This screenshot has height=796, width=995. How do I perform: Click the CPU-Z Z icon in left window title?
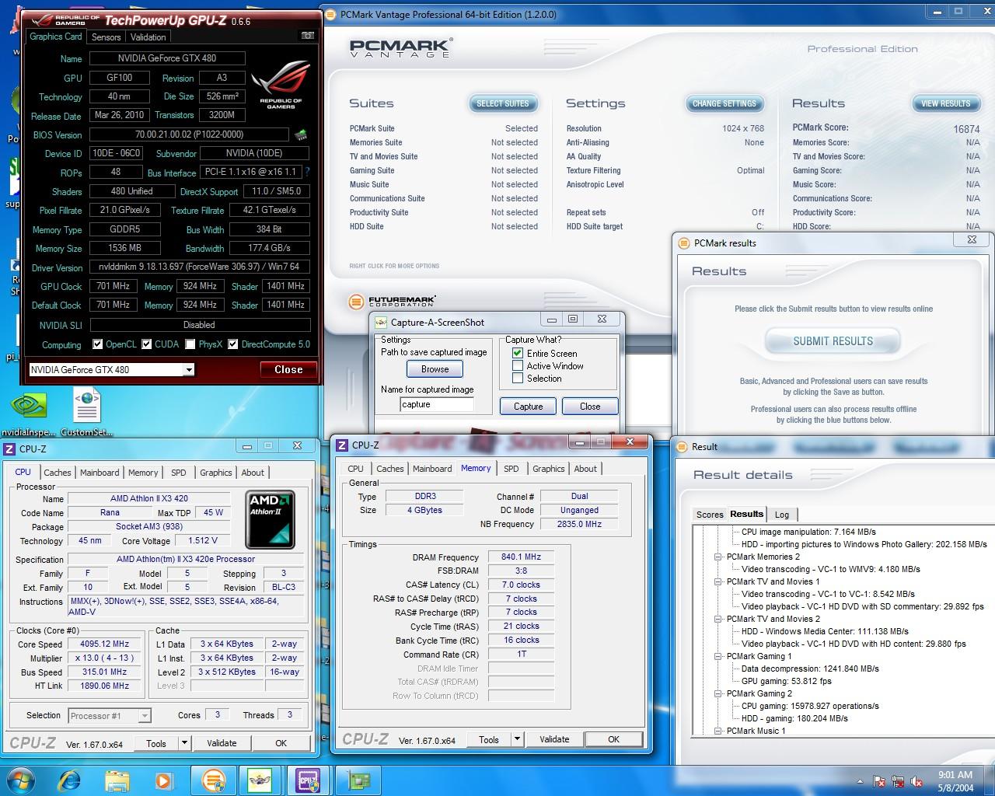pyautogui.click(x=9, y=449)
